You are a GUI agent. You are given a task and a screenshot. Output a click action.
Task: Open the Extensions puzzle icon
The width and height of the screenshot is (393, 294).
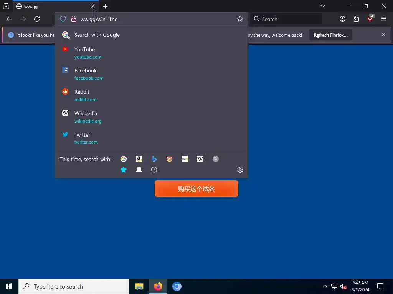(356, 19)
